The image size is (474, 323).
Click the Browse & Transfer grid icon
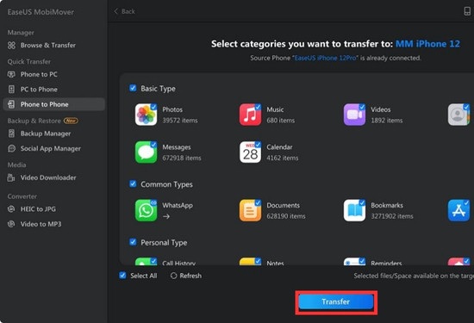[x=11, y=46]
